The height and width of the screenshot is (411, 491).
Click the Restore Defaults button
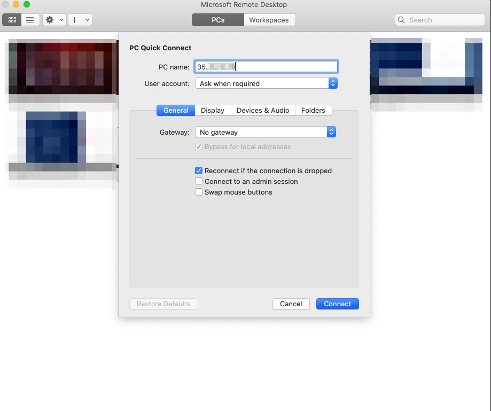pyautogui.click(x=163, y=304)
